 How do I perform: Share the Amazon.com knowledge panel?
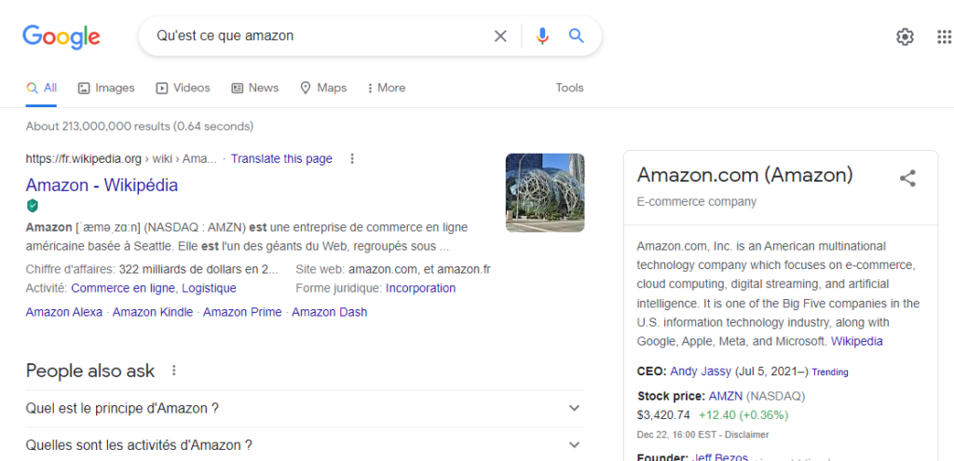coord(907,178)
